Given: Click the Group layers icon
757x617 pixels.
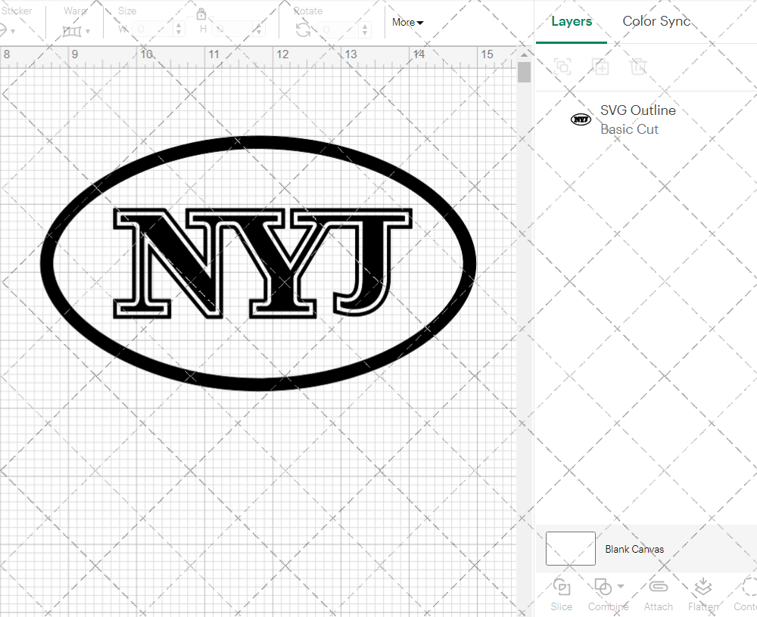Looking at the screenshot, I should pos(562,66).
